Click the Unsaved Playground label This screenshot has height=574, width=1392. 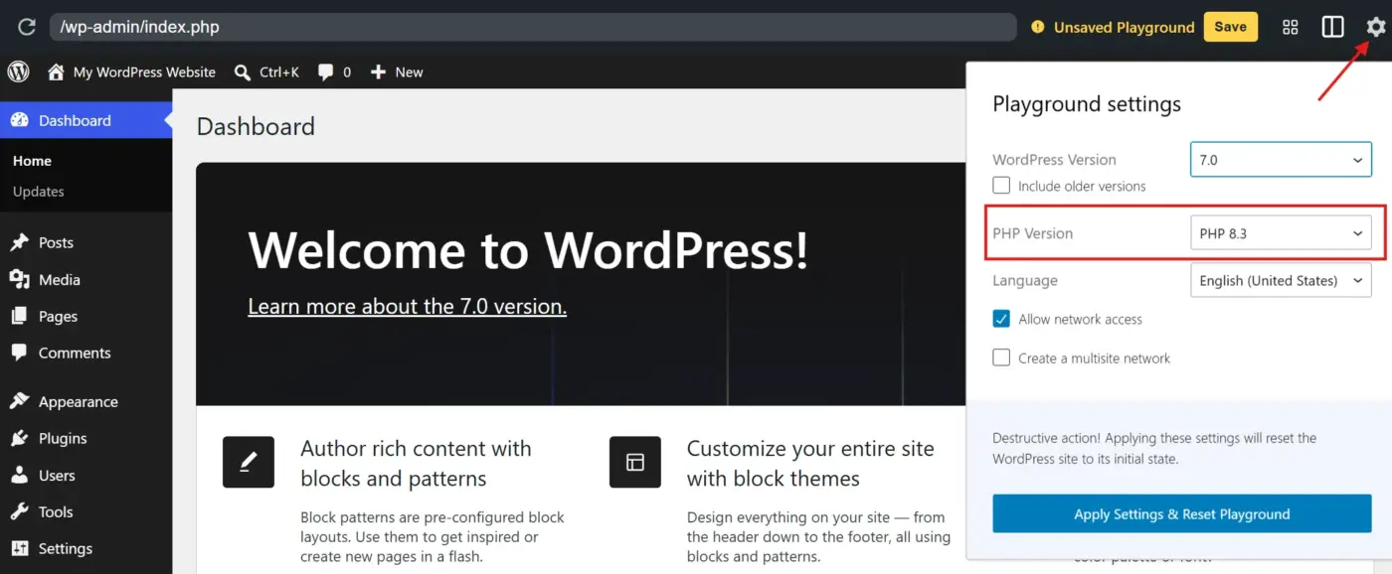[x=1124, y=27]
